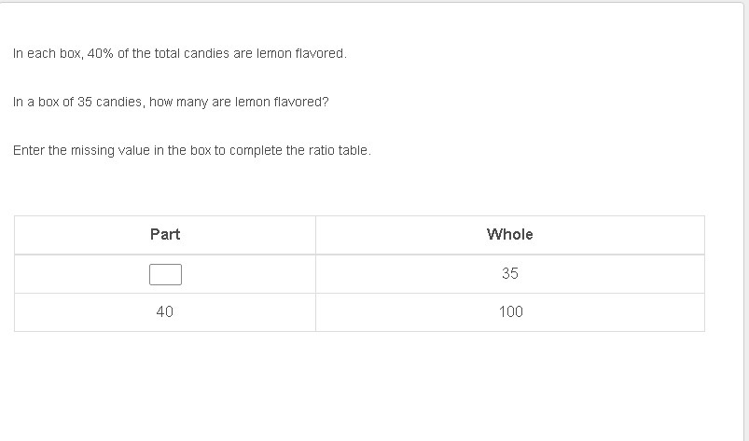Click 'In a box' starting the question
749x441 pixels.
click(x=36, y=102)
